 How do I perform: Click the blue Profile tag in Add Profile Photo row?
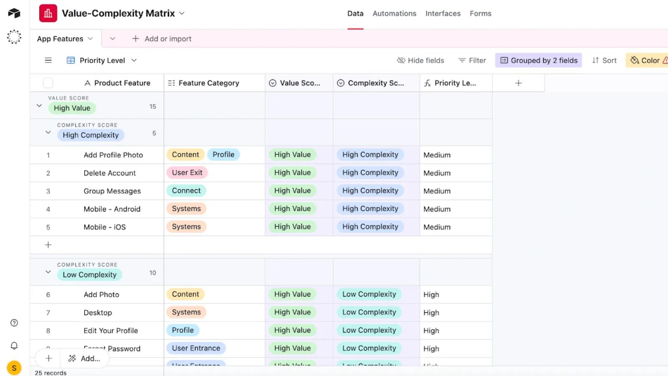223,155
